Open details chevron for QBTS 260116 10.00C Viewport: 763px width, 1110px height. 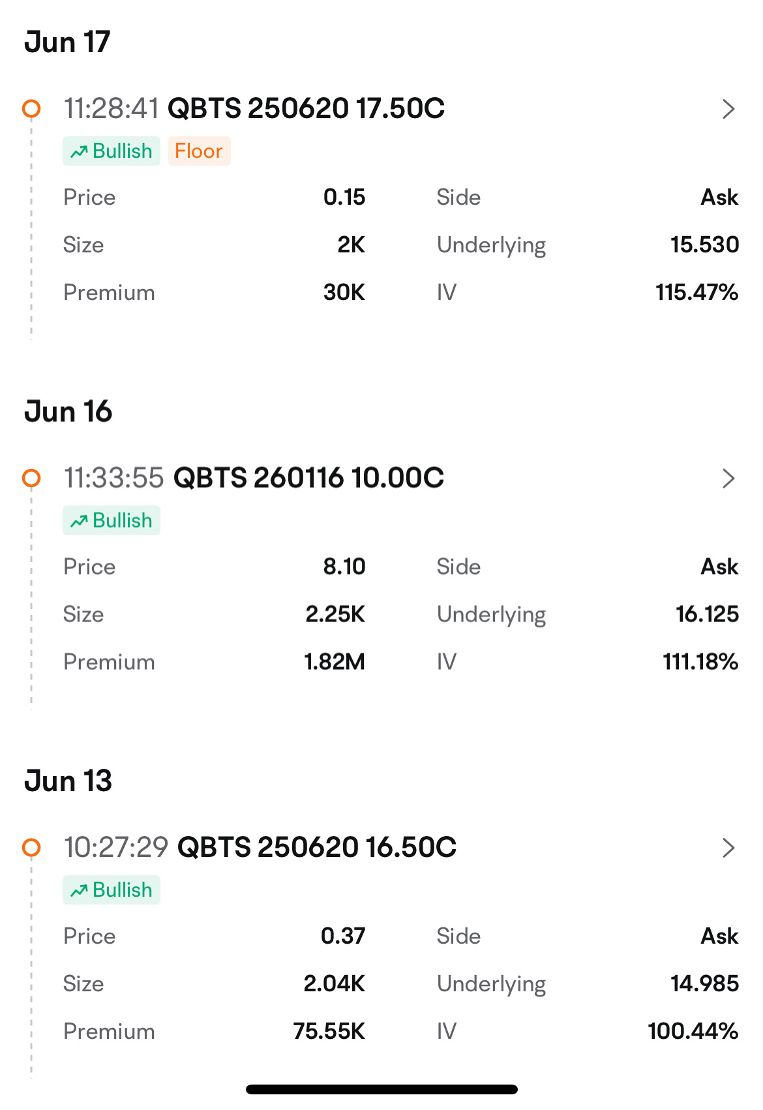(x=728, y=479)
